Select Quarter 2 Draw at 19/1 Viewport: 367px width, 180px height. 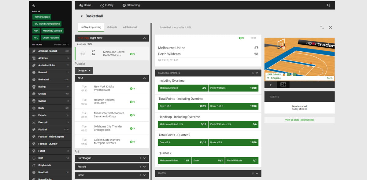click(208, 160)
